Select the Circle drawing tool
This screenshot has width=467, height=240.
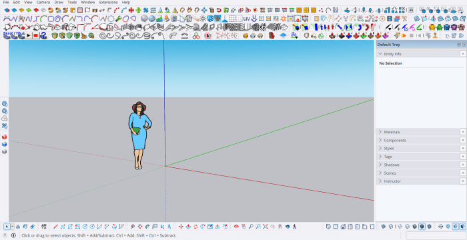tap(85, 227)
